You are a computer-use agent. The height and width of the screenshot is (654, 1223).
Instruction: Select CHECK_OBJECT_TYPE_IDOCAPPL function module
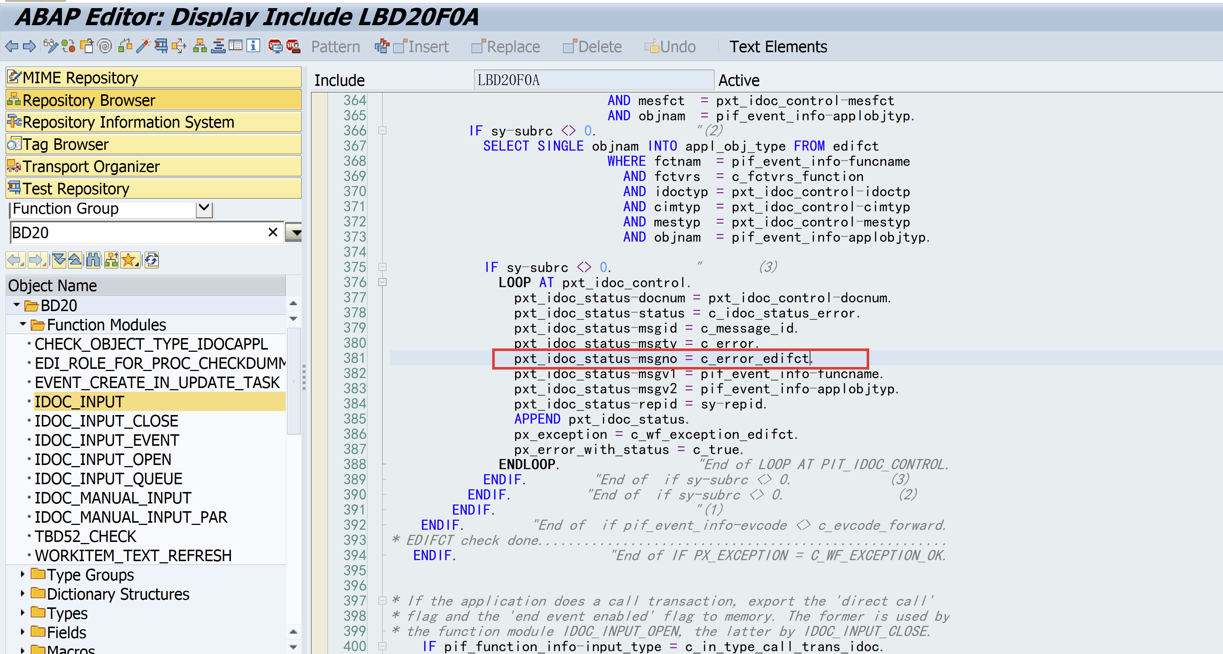[151, 344]
